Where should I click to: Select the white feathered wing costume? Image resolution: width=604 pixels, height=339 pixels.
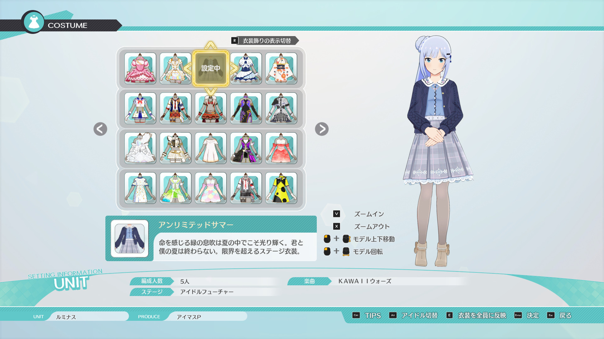tap(140, 148)
